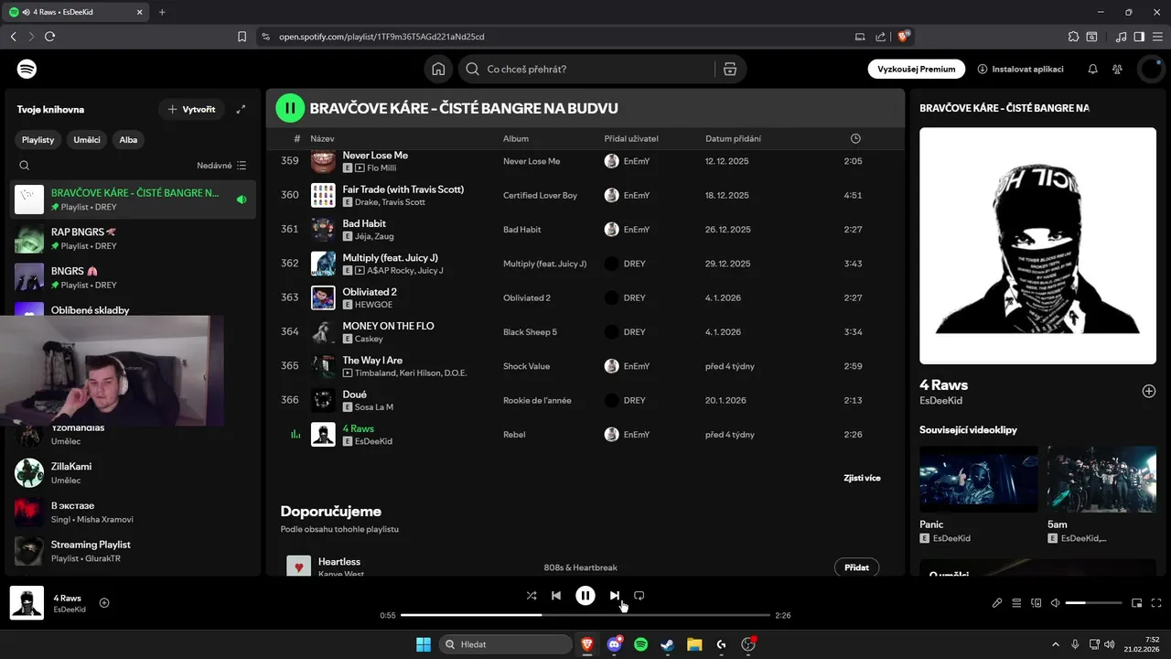Open notifications bell
The width and height of the screenshot is (1171, 659).
[1092, 70]
